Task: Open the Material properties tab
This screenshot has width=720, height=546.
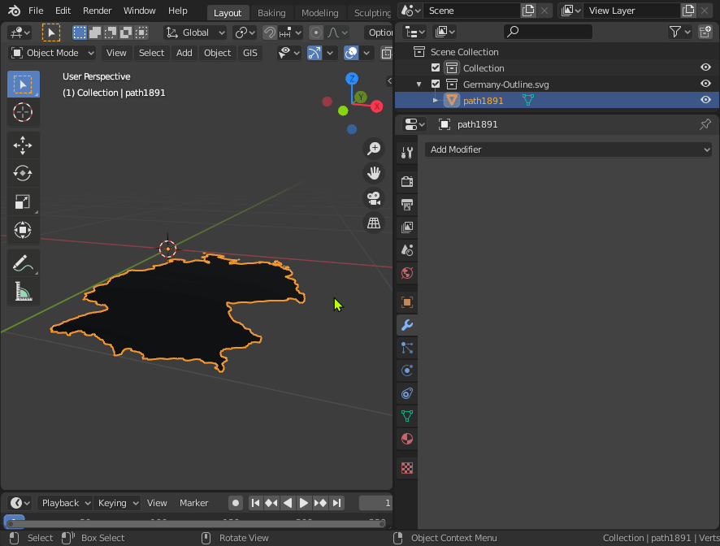Action: coord(406,439)
